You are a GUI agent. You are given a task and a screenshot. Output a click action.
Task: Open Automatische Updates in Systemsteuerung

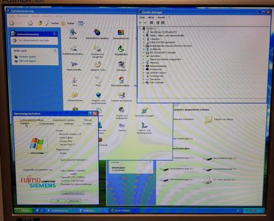click(97, 34)
